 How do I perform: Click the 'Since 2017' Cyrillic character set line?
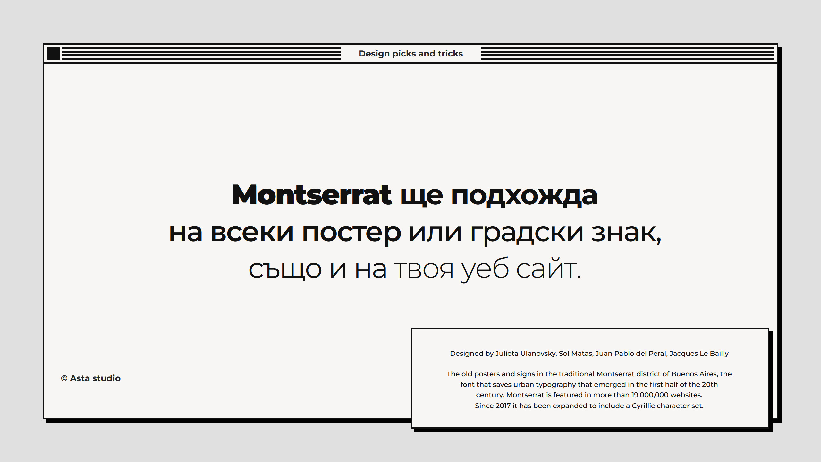[x=589, y=406]
